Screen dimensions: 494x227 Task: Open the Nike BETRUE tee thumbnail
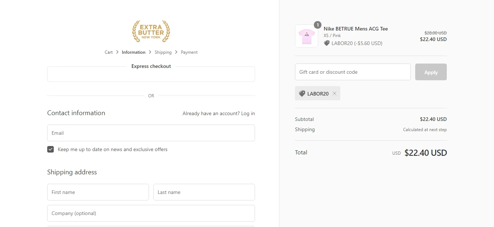[x=307, y=36]
